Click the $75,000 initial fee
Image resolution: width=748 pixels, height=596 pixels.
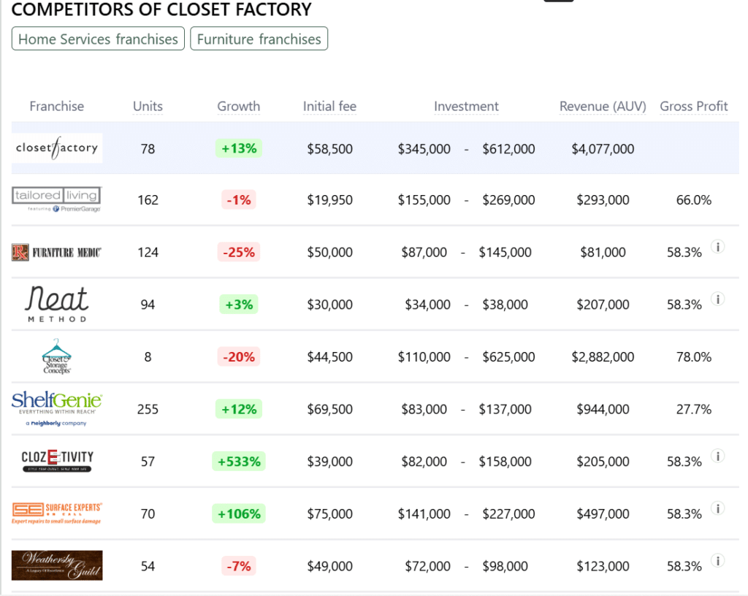[329, 514]
